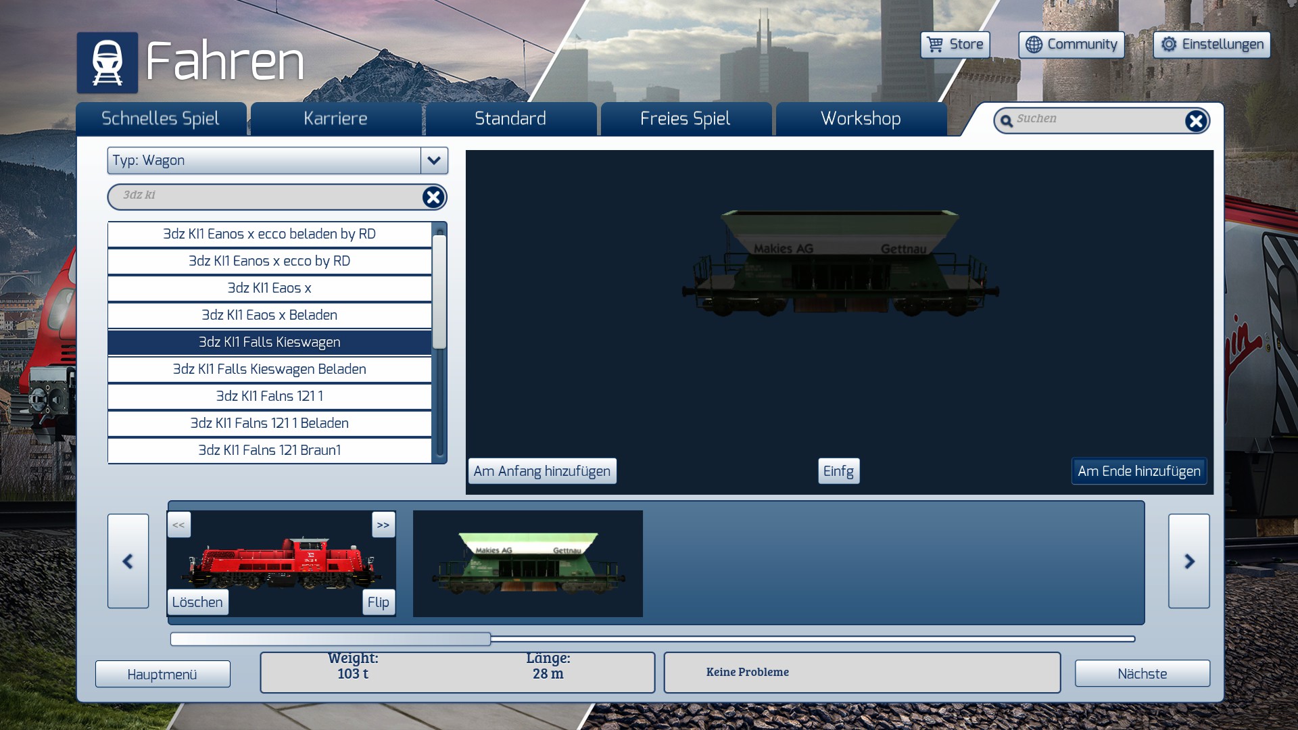Click the consist horizontal scrollbar
Viewport: 1298px width, 730px height.
pyautogui.click(x=331, y=639)
